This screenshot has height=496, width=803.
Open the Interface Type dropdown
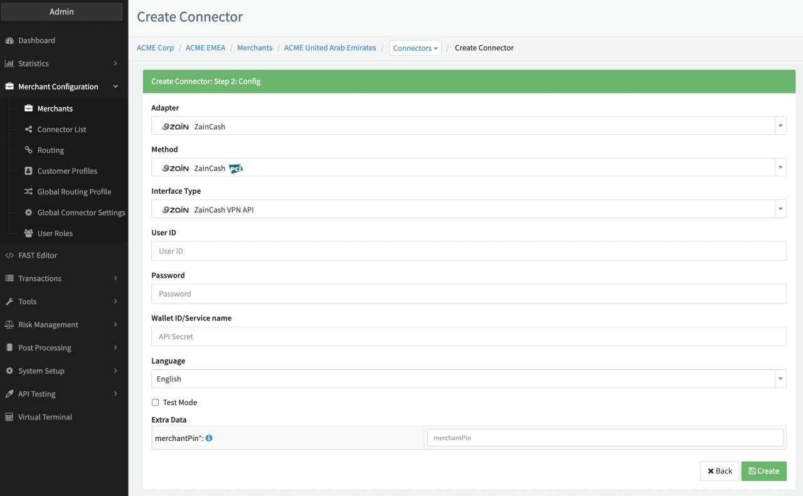(468, 209)
